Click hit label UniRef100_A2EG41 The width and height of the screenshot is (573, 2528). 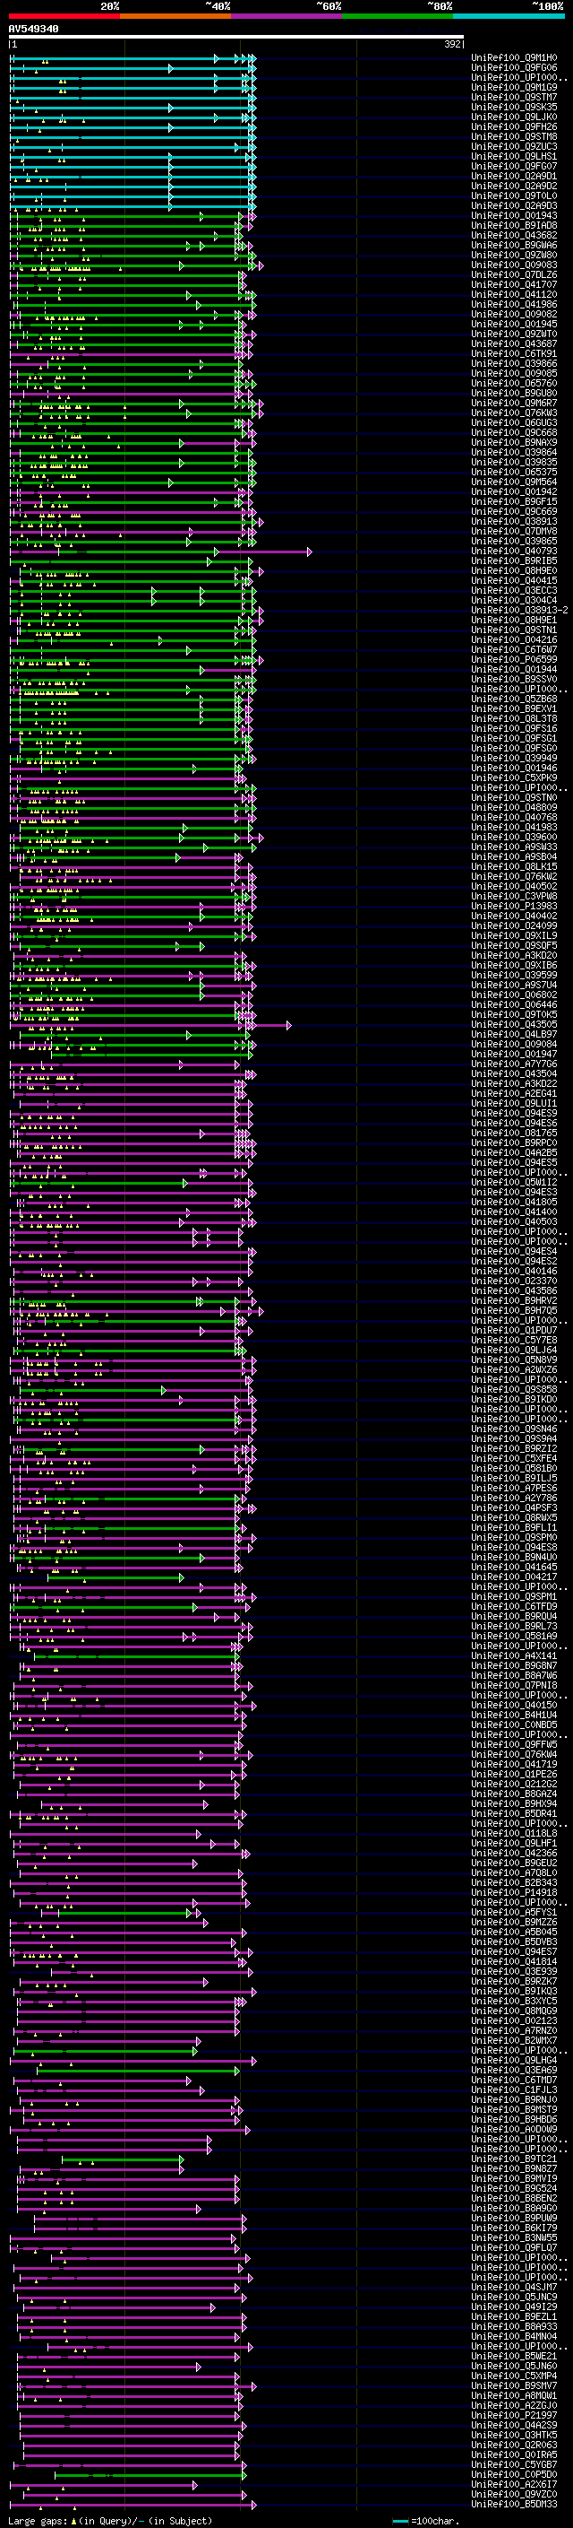[x=514, y=1093]
